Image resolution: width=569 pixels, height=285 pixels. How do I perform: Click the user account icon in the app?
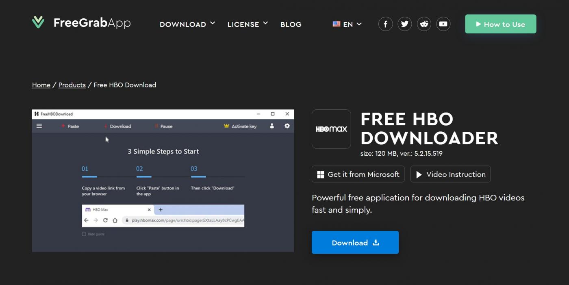271,126
